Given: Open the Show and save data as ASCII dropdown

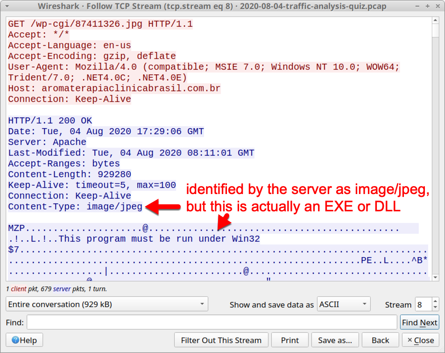Looking at the screenshot, I should (343, 304).
